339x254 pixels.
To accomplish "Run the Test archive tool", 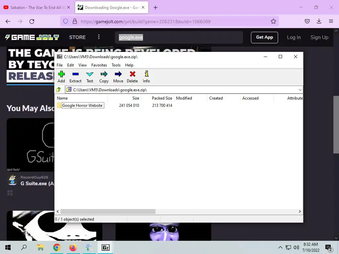I will (x=90, y=77).
